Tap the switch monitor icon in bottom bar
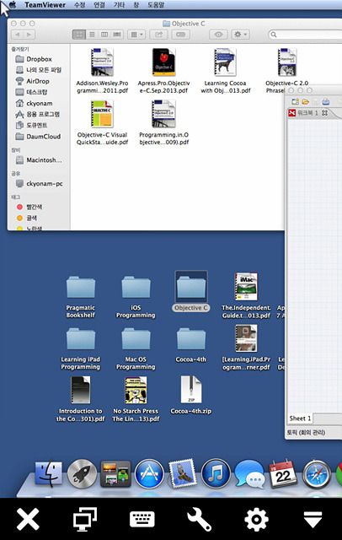342x540 pixels. tap(85, 520)
